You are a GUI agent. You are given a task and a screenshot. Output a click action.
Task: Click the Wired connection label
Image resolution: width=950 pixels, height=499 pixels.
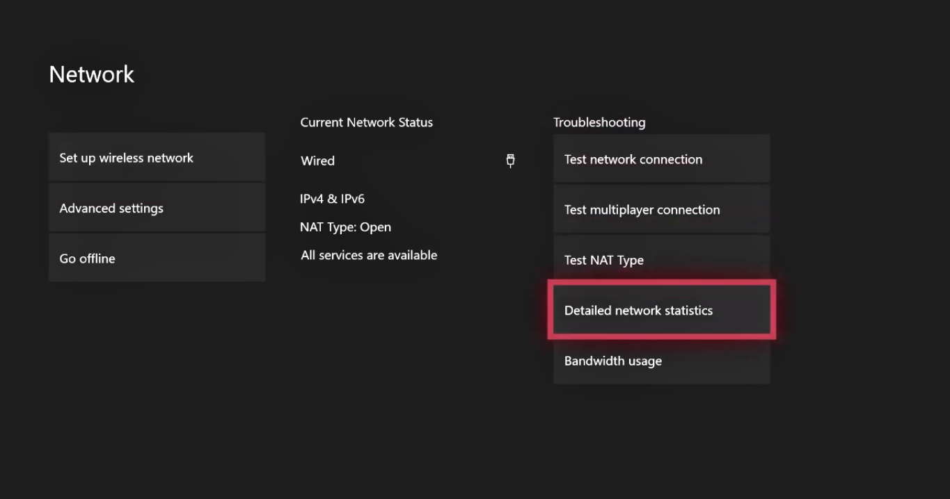pyautogui.click(x=317, y=161)
